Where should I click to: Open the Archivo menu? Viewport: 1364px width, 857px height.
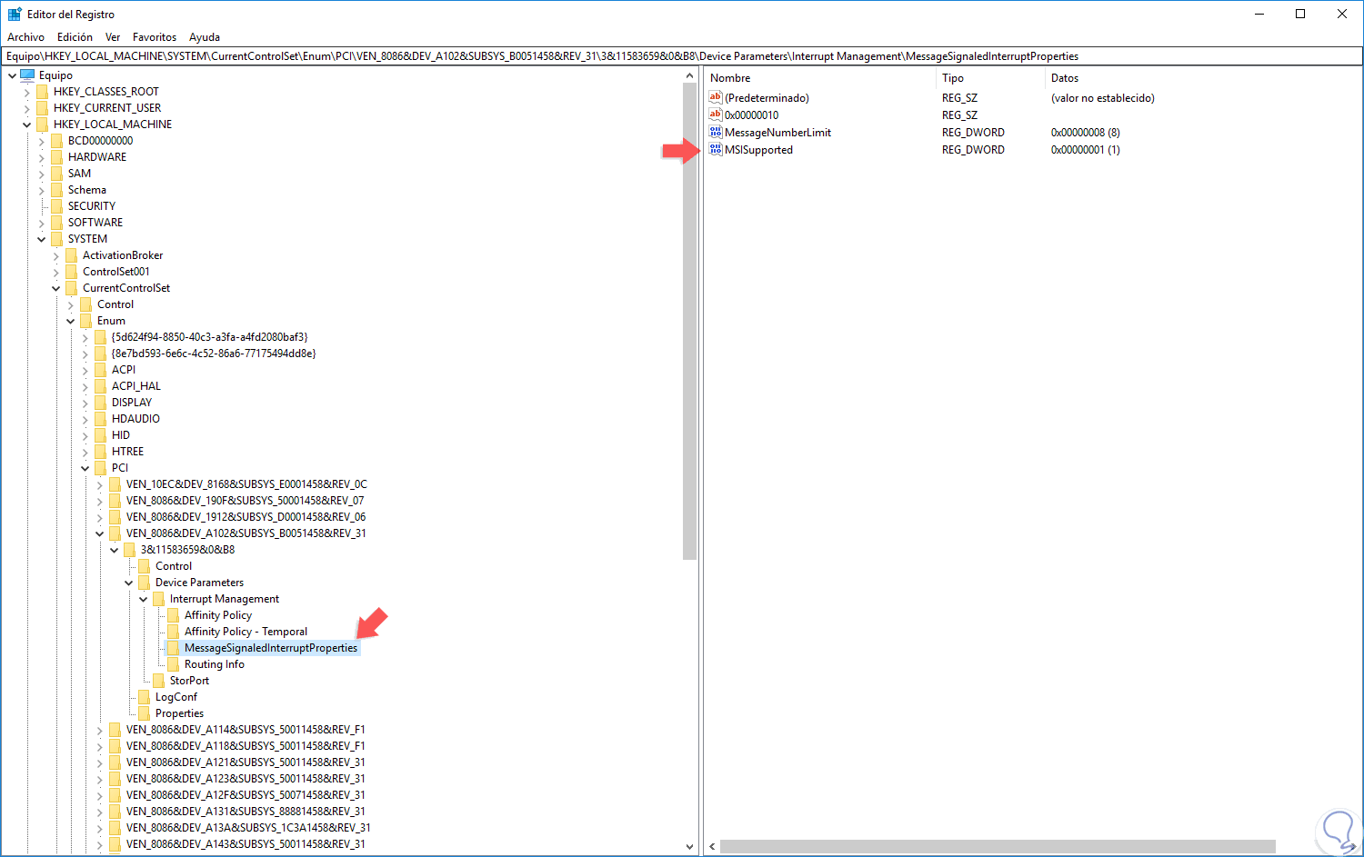(x=25, y=37)
